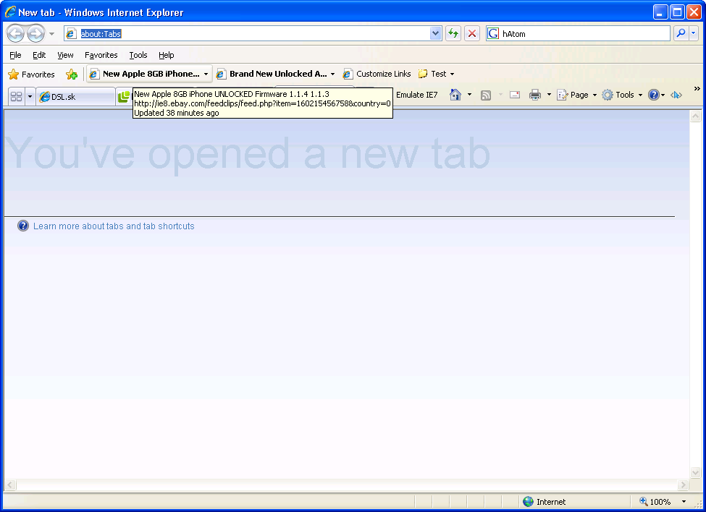Refresh the page with the green arrows icon
The width and height of the screenshot is (706, 512).
(453, 34)
